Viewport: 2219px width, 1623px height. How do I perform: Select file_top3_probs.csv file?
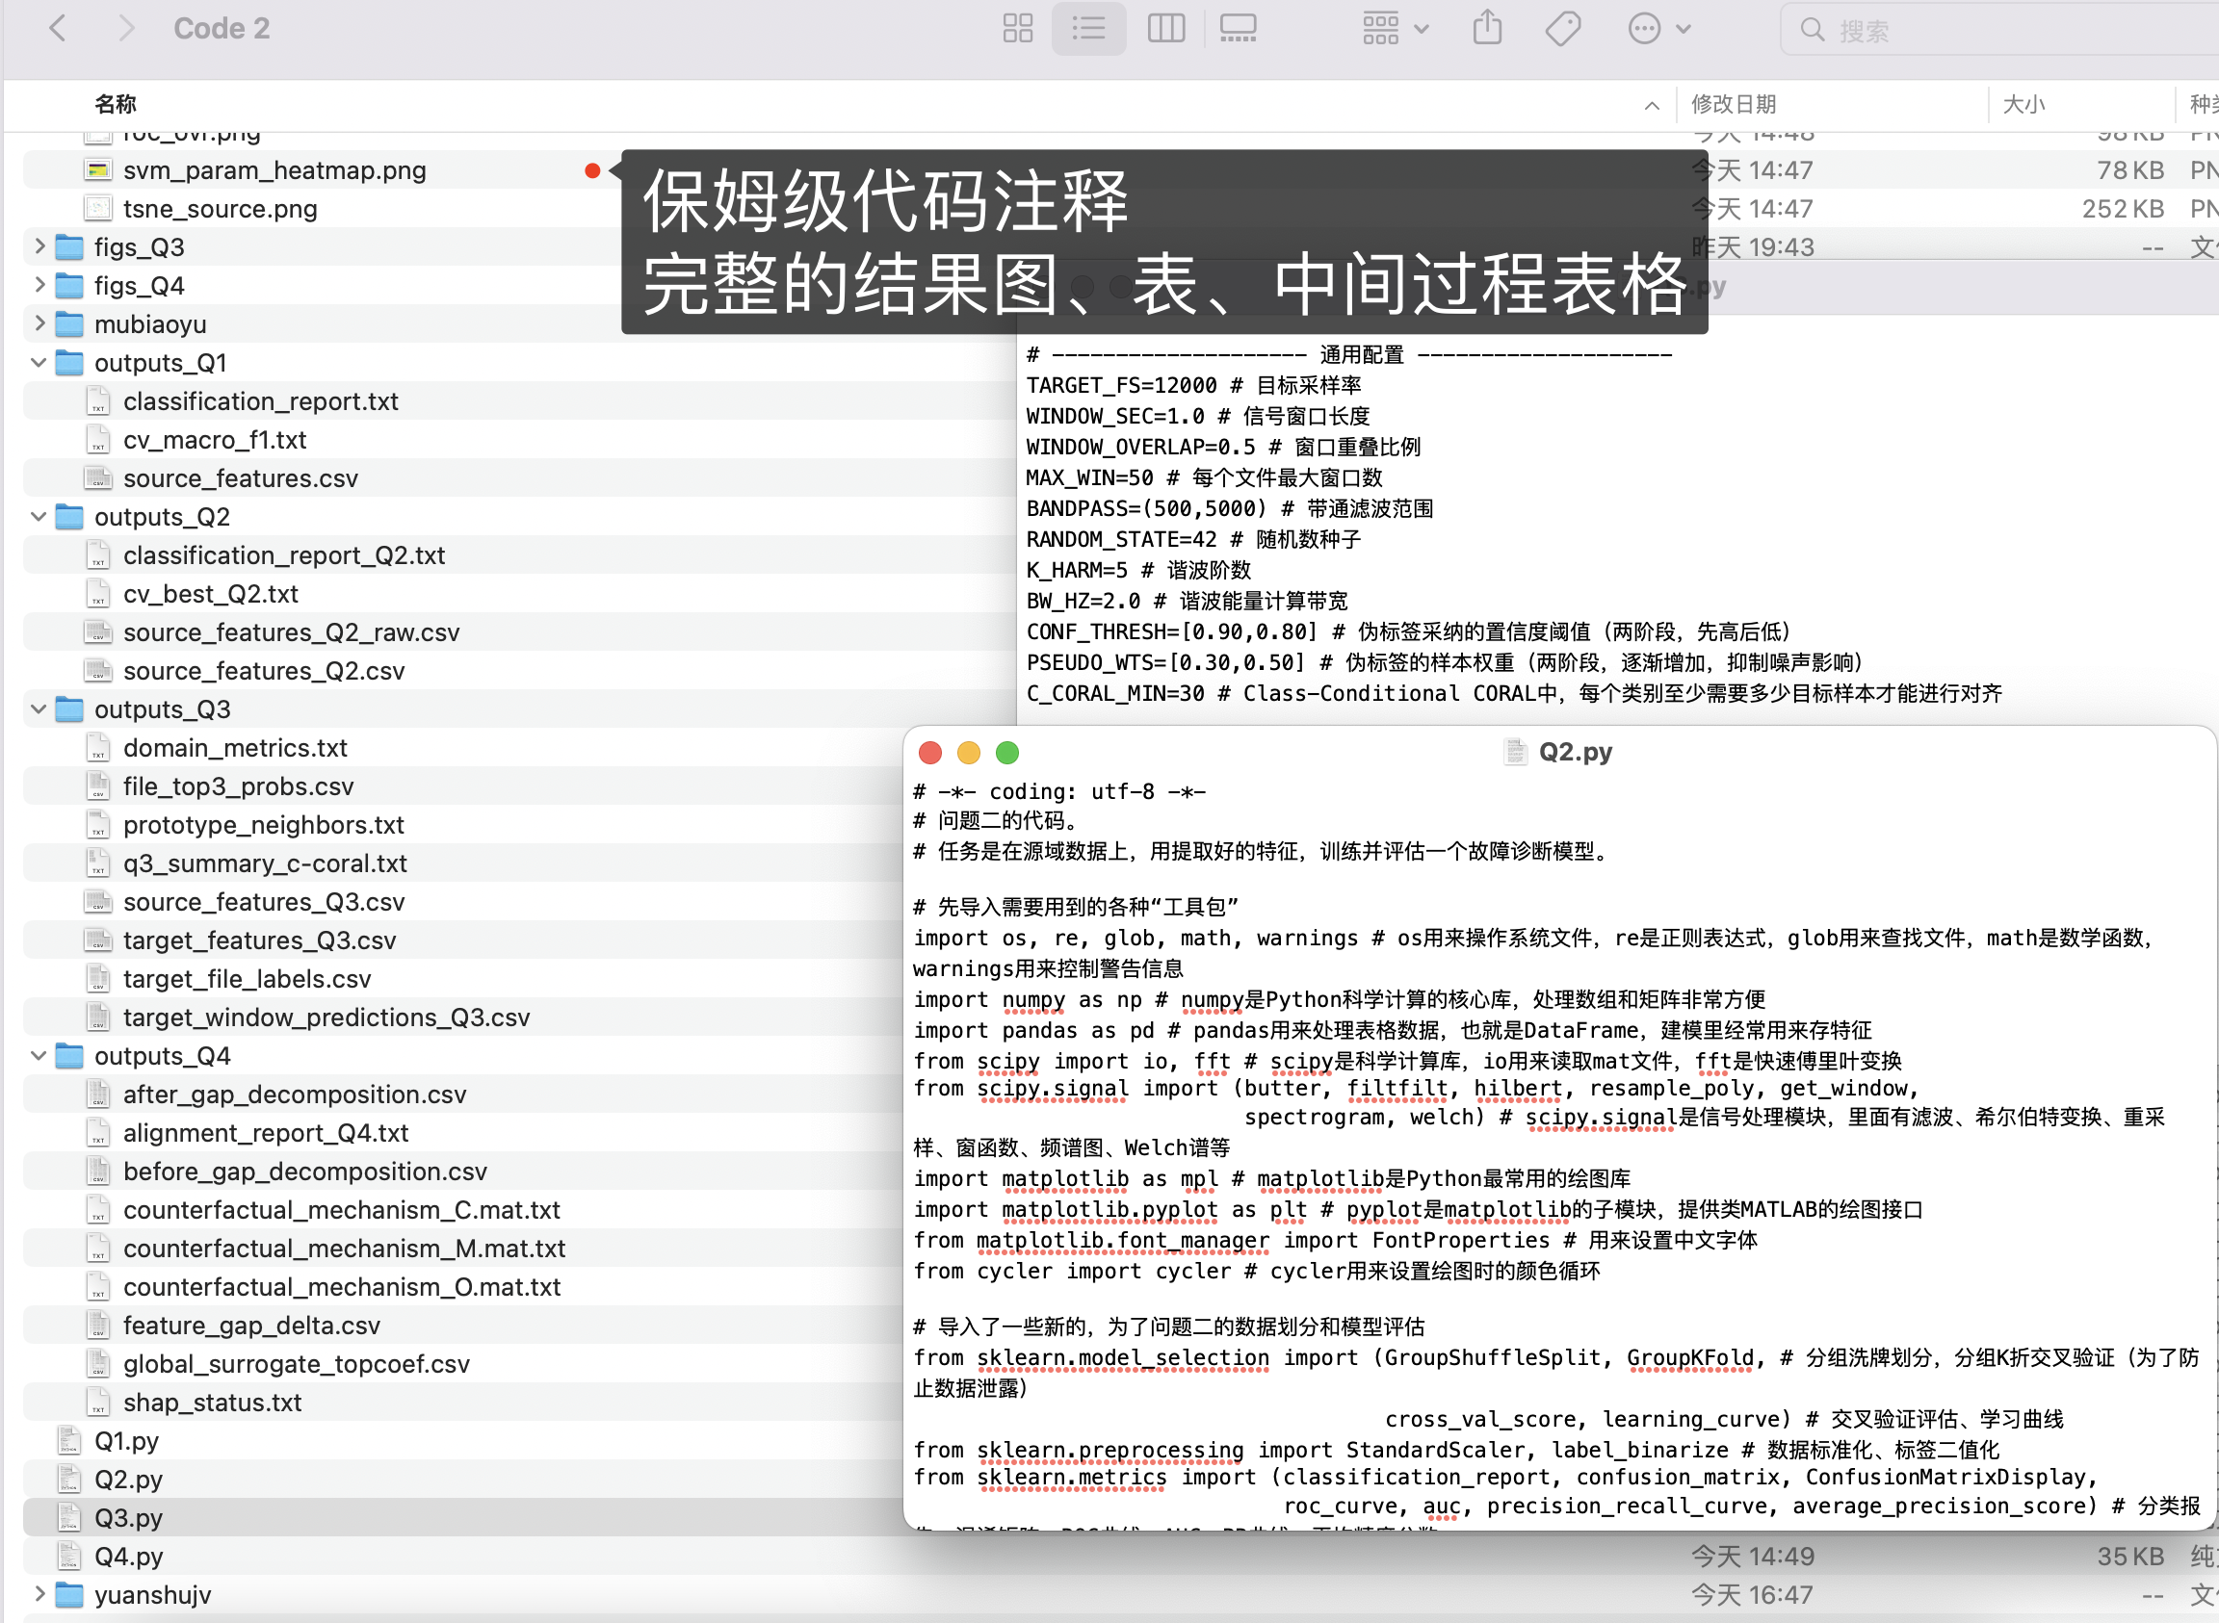[x=238, y=786]
